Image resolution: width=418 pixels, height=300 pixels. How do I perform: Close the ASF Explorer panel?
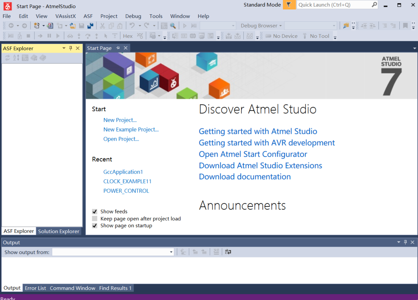77,48
